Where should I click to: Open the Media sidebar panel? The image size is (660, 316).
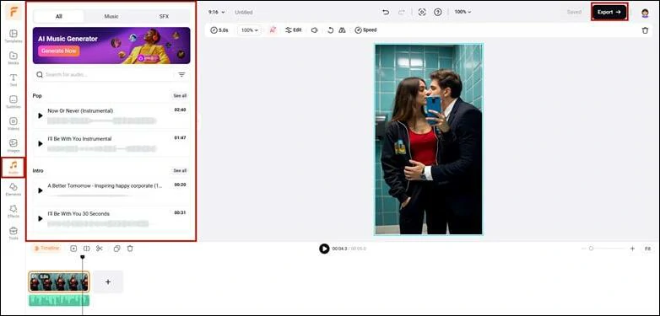(14, 58)
